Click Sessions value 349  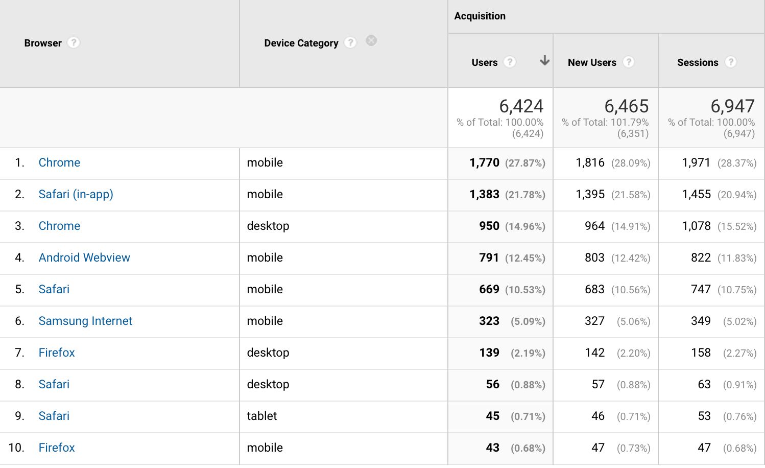[x=701, y=321]
